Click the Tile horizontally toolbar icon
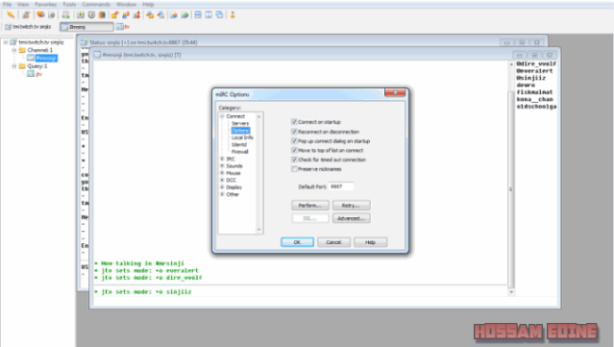This screenshot has height=347, width=614. (x=198, y=14)
